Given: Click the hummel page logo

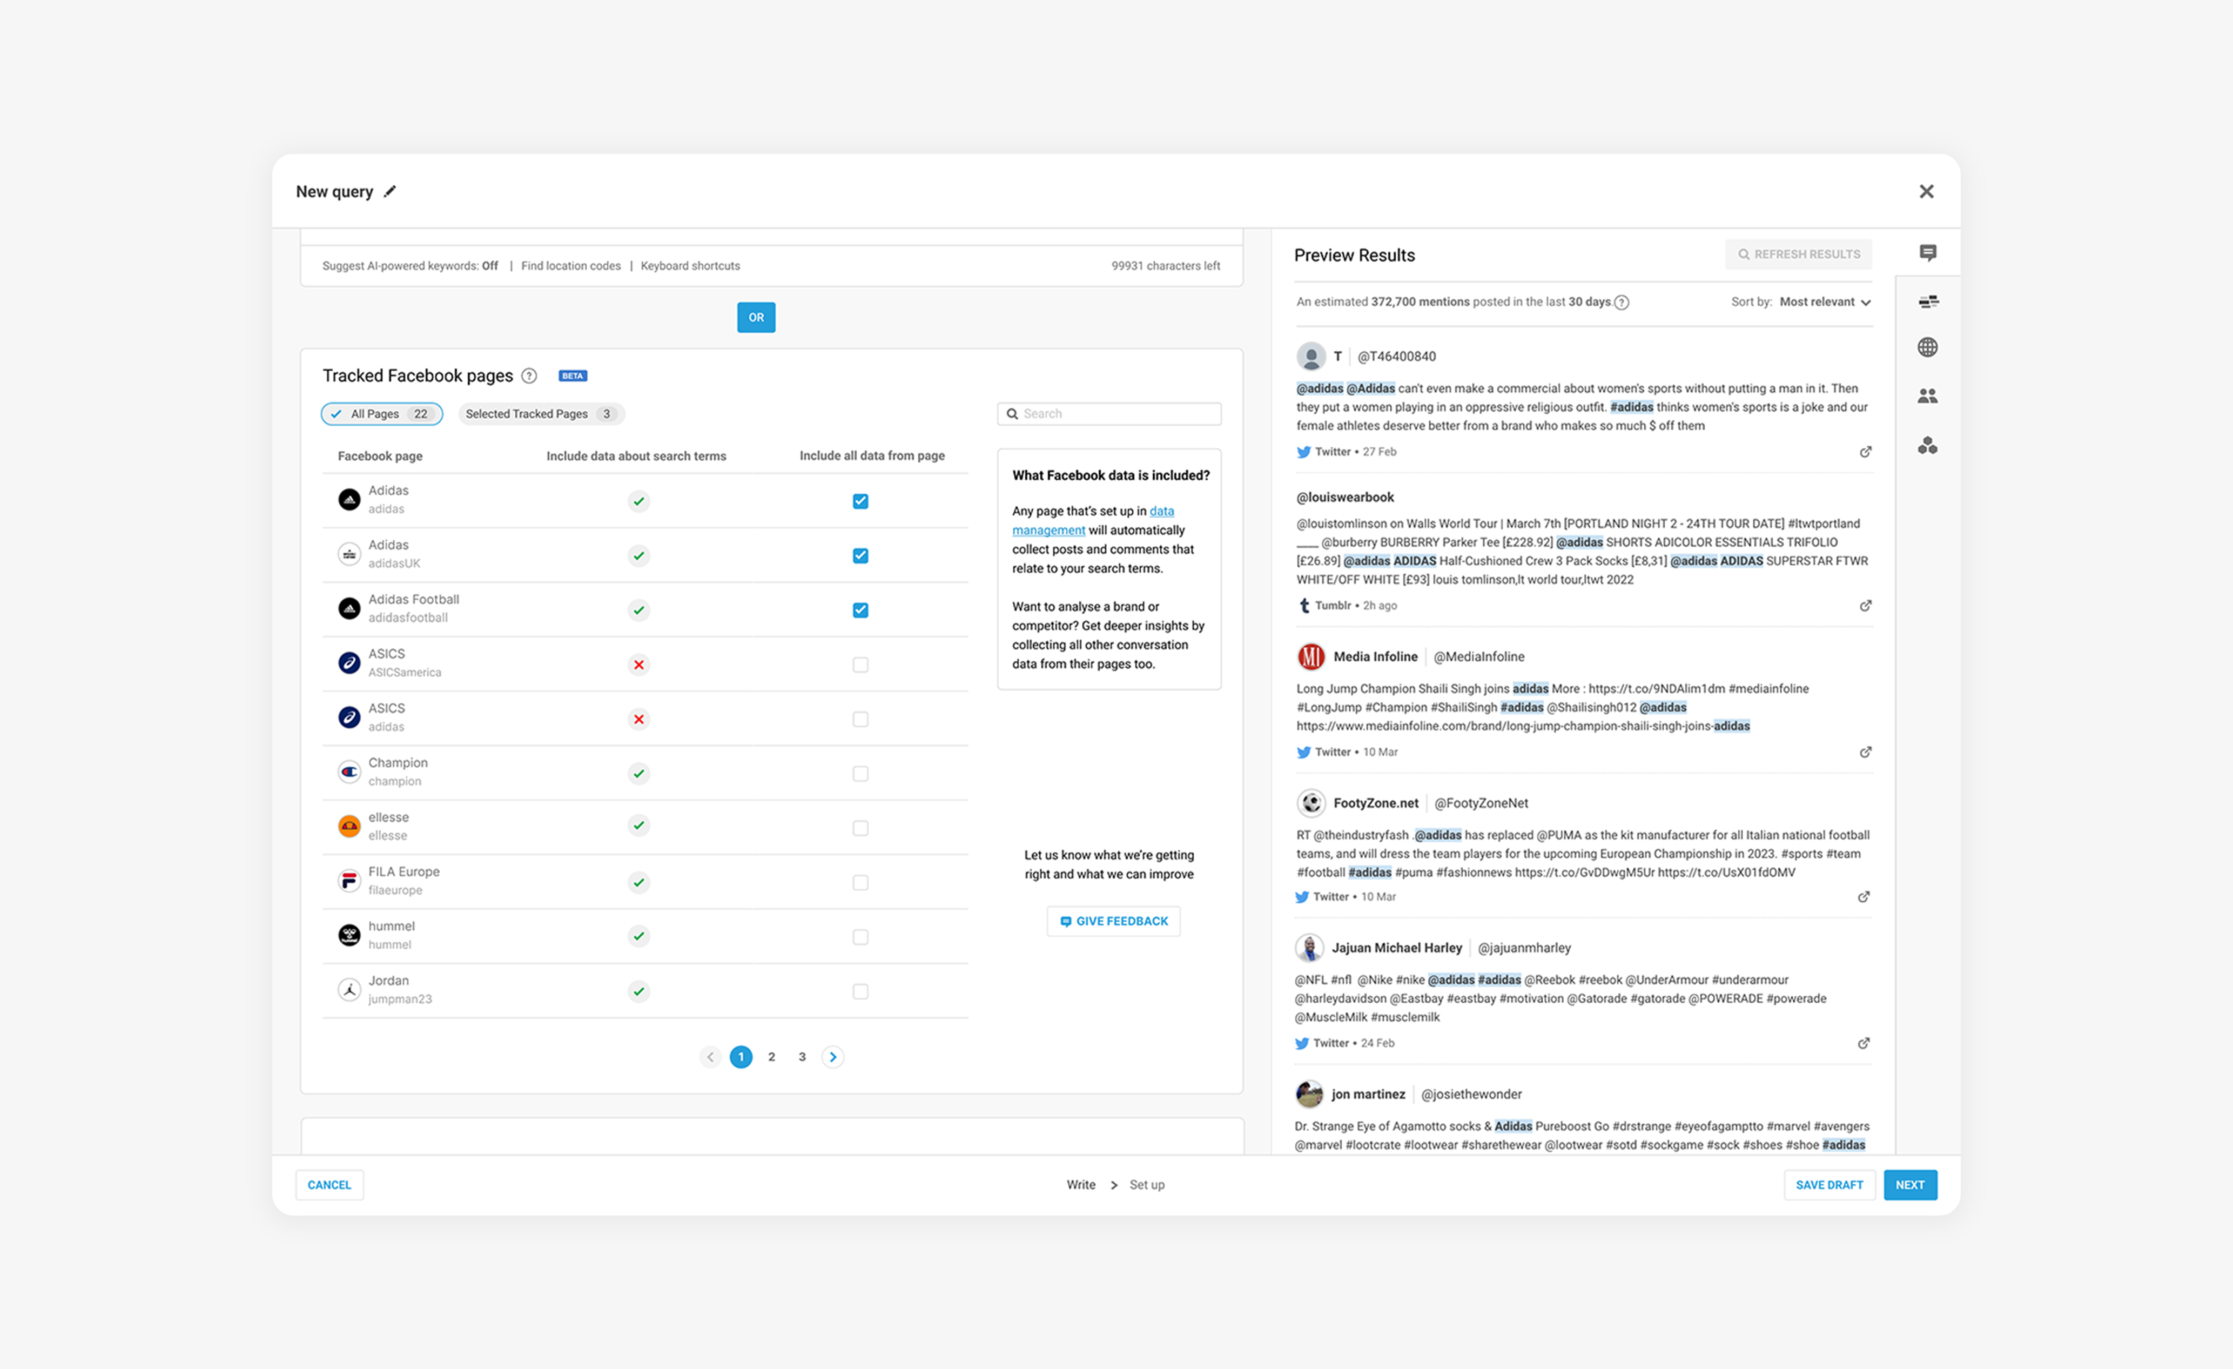Looking at the screenshot, I should (349, 935).
